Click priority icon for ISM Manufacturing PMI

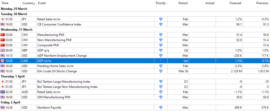(x=161, y=97)
